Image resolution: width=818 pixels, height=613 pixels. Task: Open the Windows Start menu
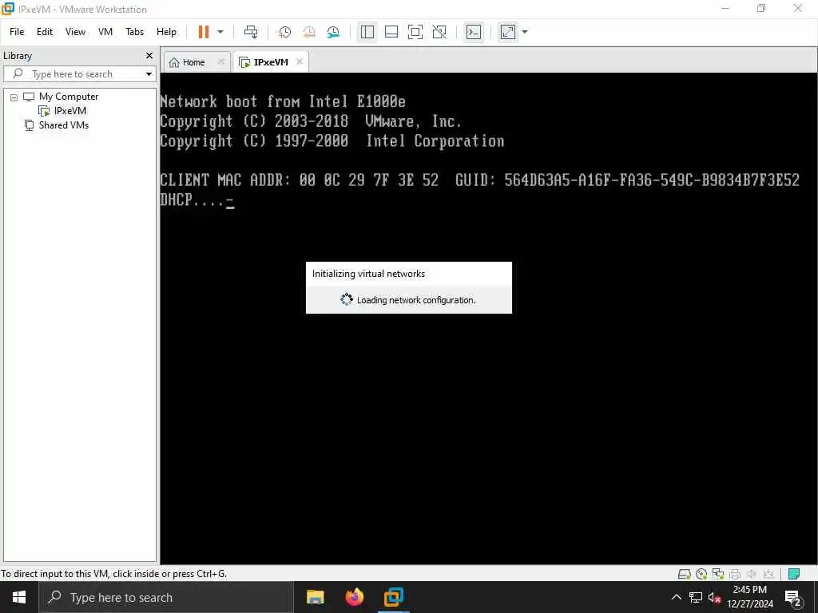19,597
